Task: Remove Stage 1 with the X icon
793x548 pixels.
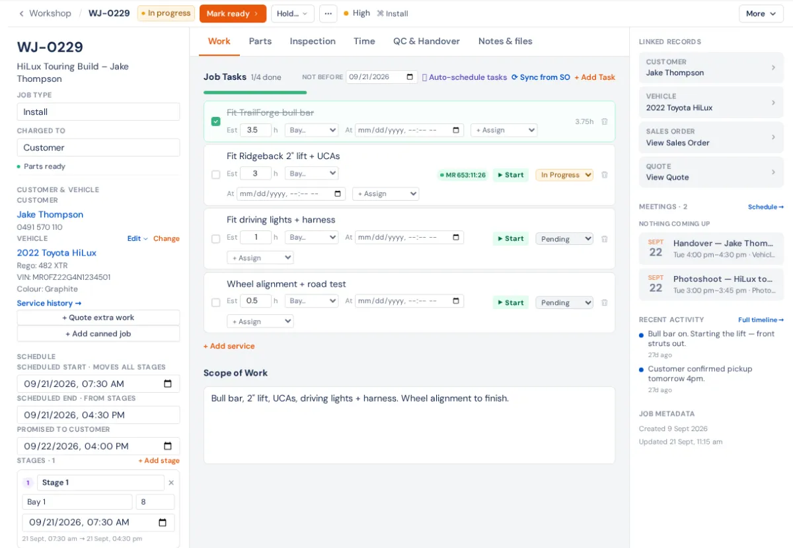Action: (171, 483)
